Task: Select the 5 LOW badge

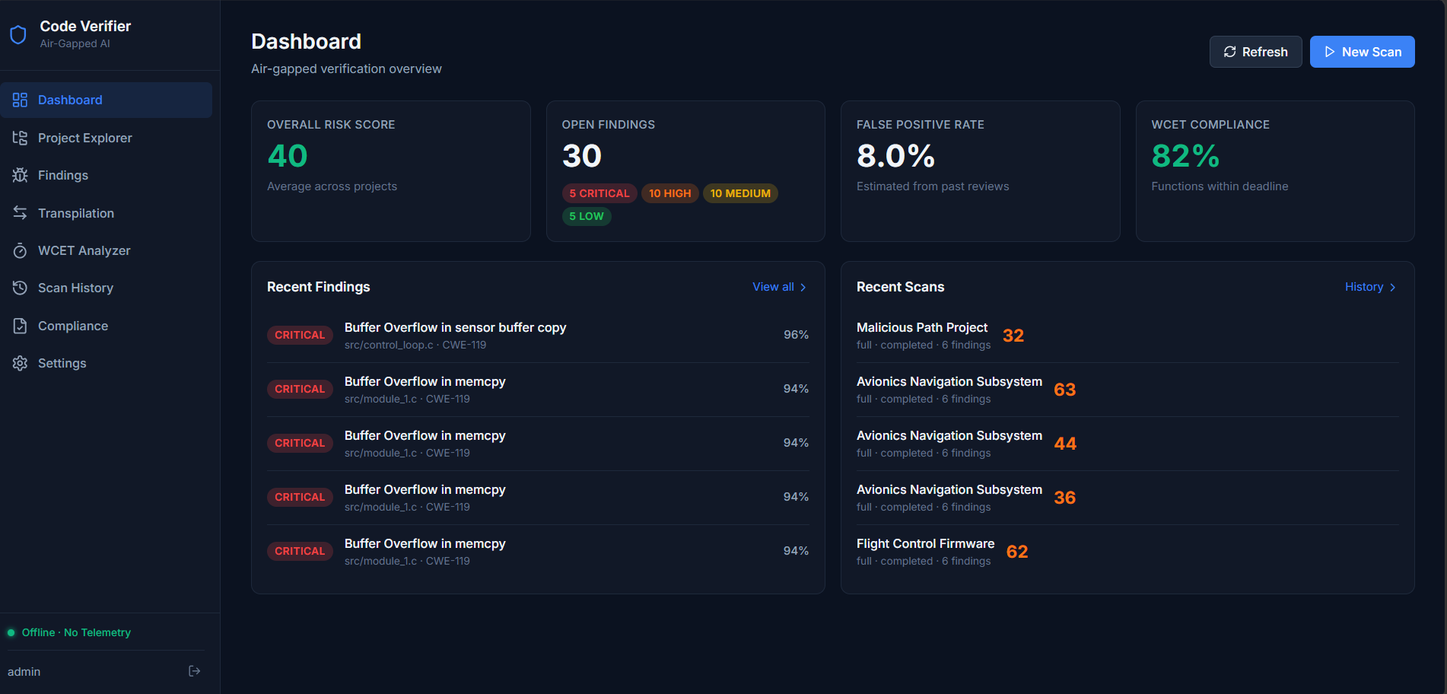Action: [587, 216]
